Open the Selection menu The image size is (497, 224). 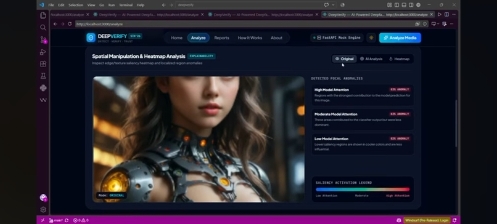[76, 5]
